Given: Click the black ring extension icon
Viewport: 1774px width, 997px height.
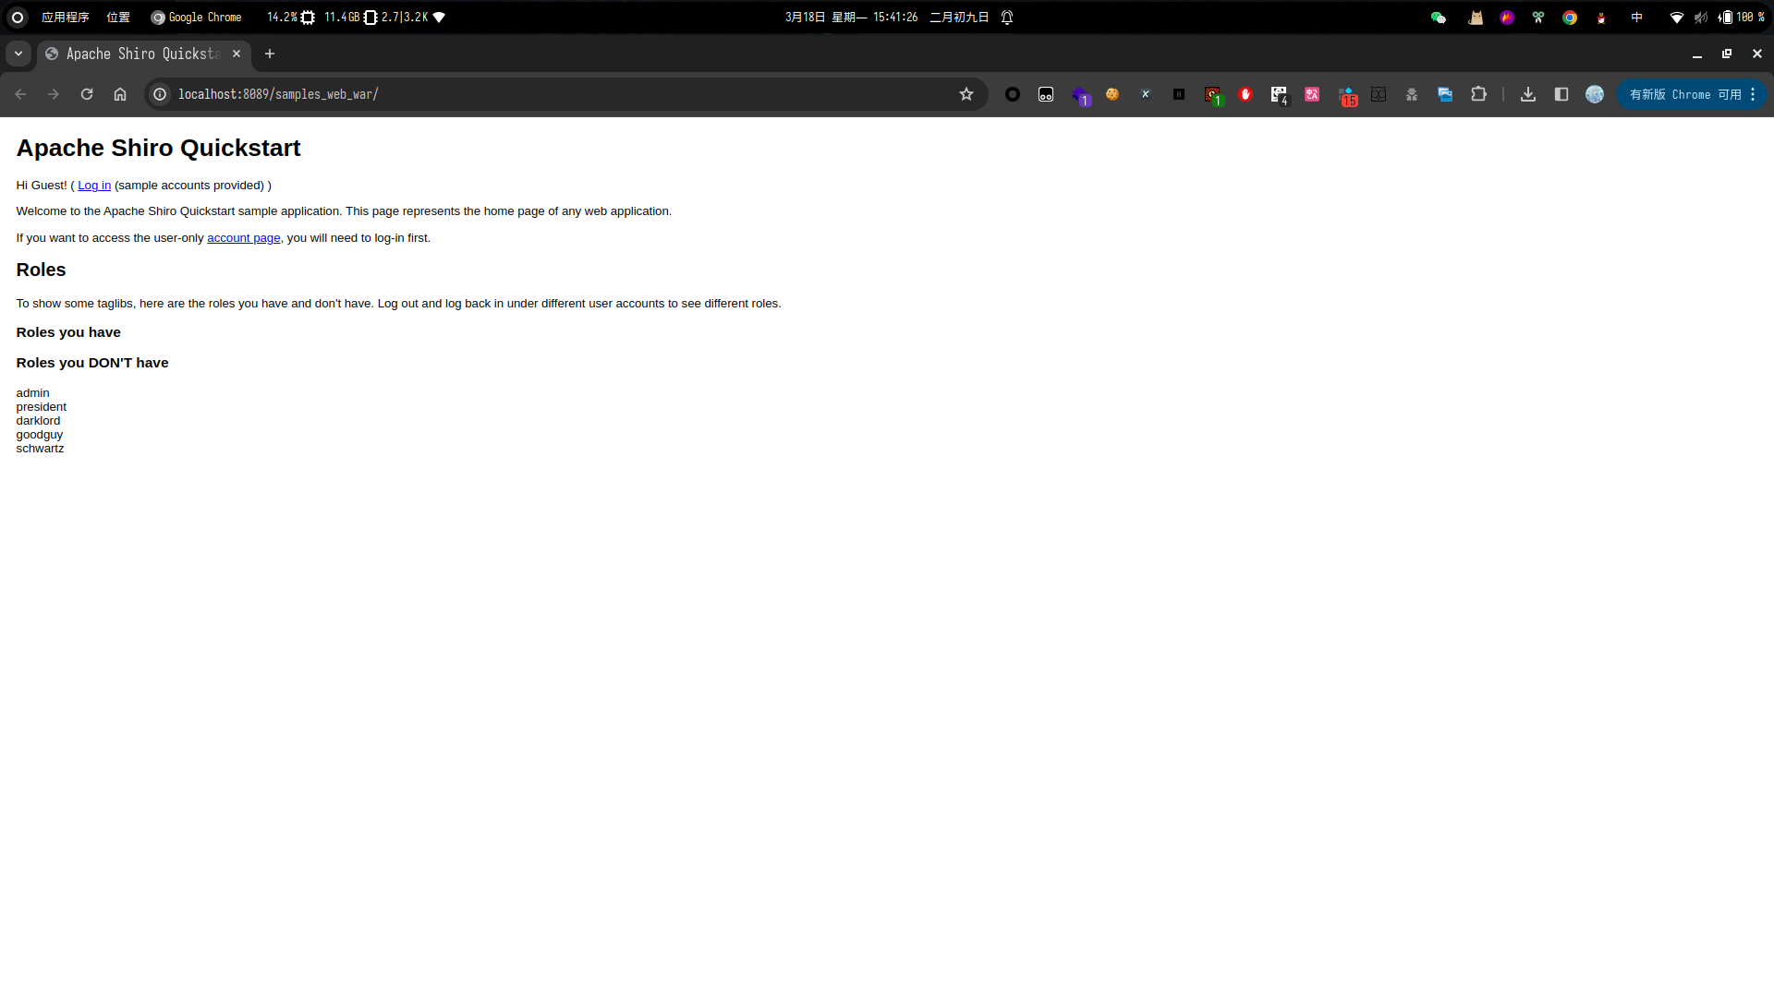Looking at the screenshot, I should [x=1013, y=94].
